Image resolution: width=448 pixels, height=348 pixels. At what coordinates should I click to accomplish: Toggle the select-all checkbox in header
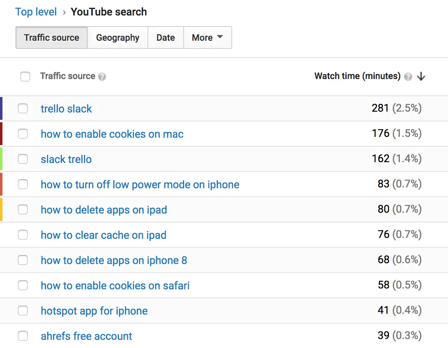[x=25, y=76]
